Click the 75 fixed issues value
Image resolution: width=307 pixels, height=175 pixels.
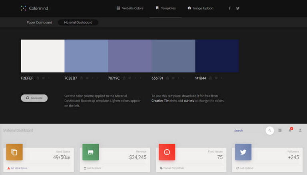tap(220, 157)
